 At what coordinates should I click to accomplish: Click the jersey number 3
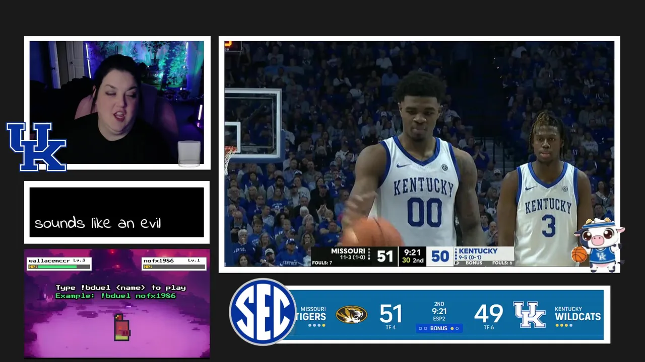click(549, 226)
